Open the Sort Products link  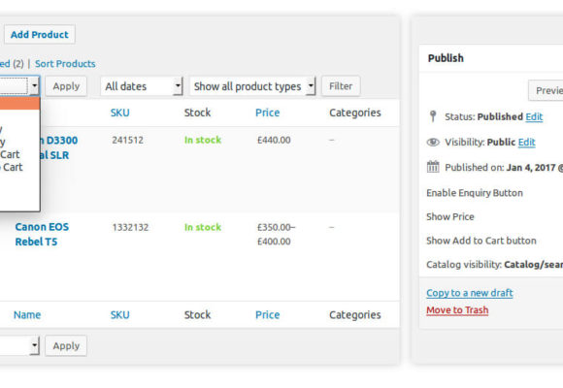tap(65, 64)
